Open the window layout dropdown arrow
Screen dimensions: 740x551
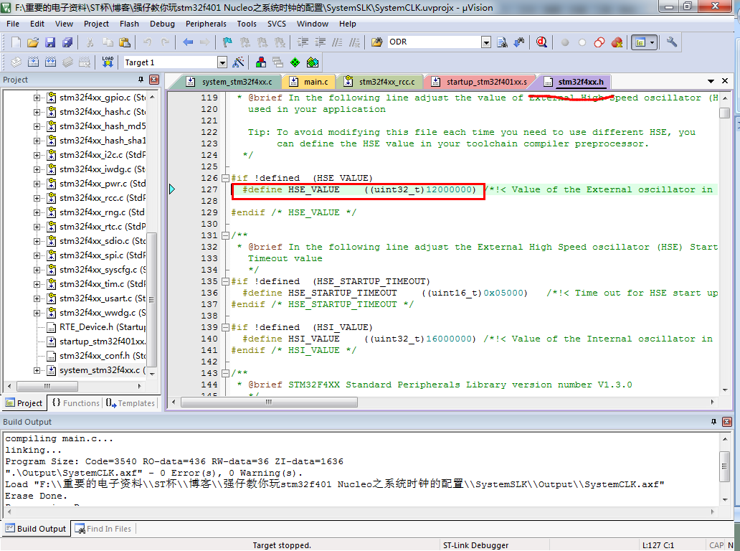click(653, 42)
